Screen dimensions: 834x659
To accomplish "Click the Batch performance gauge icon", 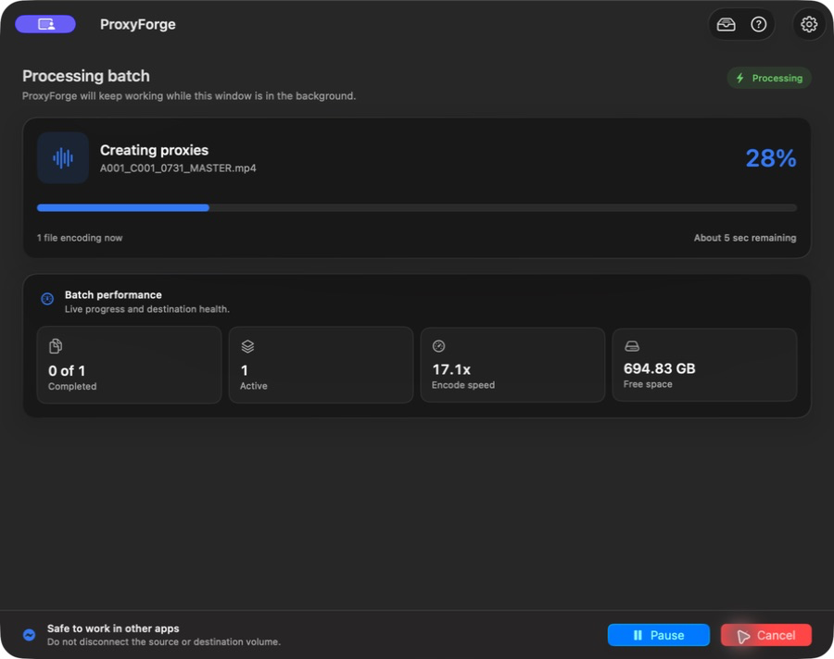I will point(47,299).
